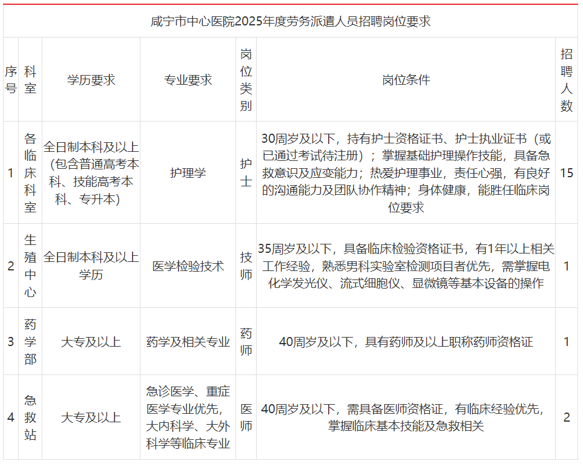Click the education cell with 包含普通高考本科
The height and width of the screenshot is (464, 583).
click(91, 173)
